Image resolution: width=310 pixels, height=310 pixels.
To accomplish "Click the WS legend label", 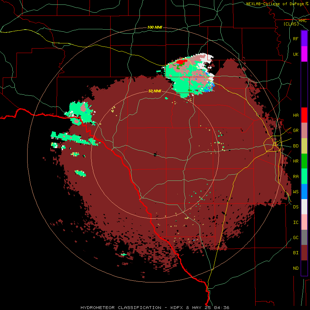I will pyautogui.click(x=296, y=192).
